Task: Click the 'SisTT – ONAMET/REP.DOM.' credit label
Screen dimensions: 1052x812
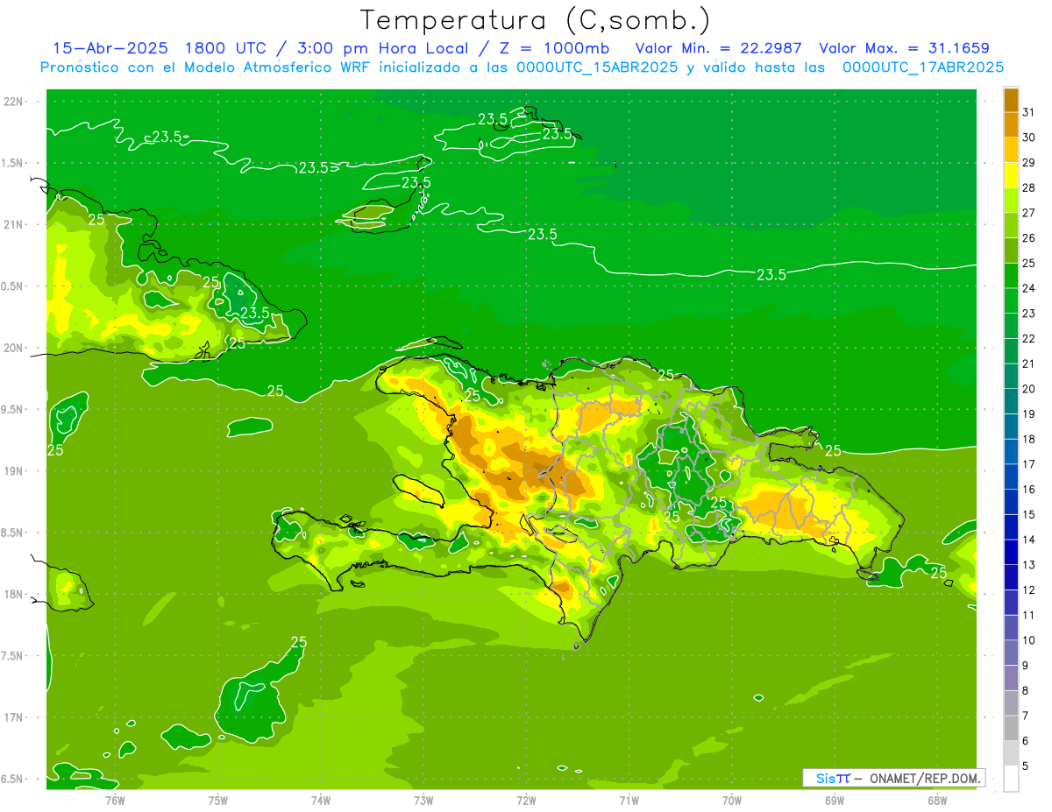Action: tap(894, 778)
